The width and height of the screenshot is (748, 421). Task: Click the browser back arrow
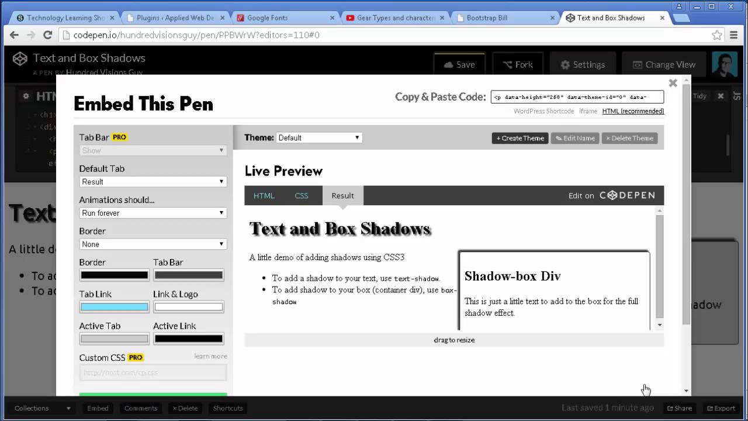[x=14, y=35]
